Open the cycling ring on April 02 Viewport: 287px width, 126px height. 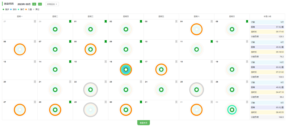232,110
